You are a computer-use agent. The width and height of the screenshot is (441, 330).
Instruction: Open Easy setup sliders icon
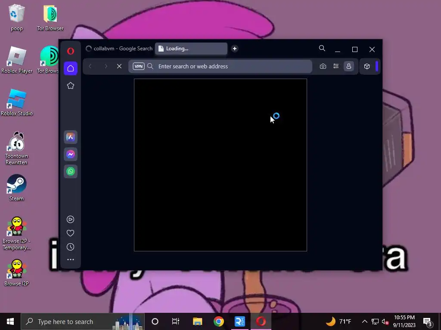[336, 66]
